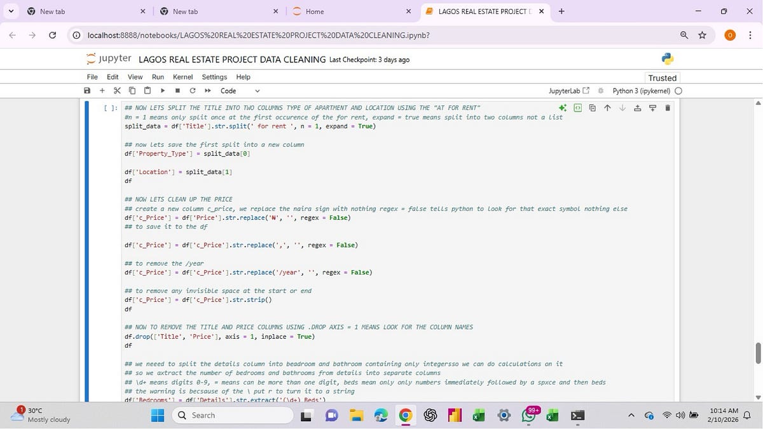
Task: Bookmark this page with the star icon
Action: coord(703,35)
